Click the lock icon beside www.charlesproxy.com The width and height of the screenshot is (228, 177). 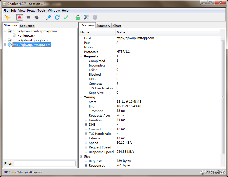point(10,31)
